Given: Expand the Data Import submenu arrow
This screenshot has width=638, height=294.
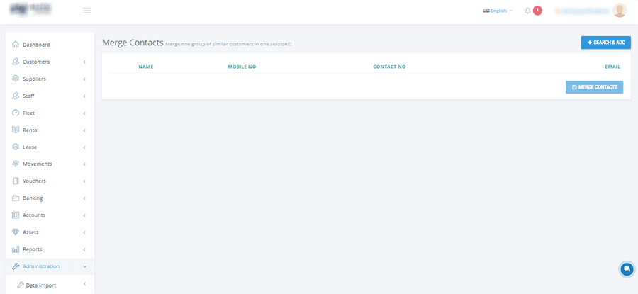Looking at the screenshot, I should [84, 285].
